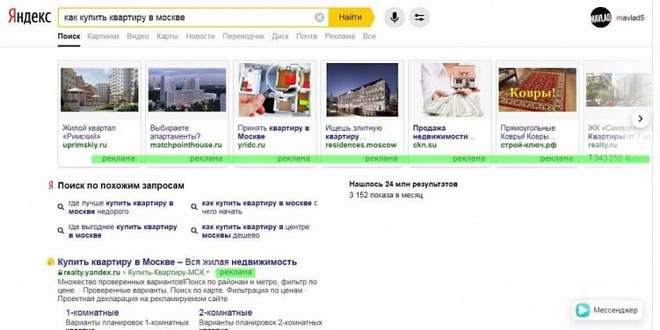Click magnifier icon beside 'где лучше купить квартиру'
The height and width of the screenshot is (330, 660).
(61, 207)
